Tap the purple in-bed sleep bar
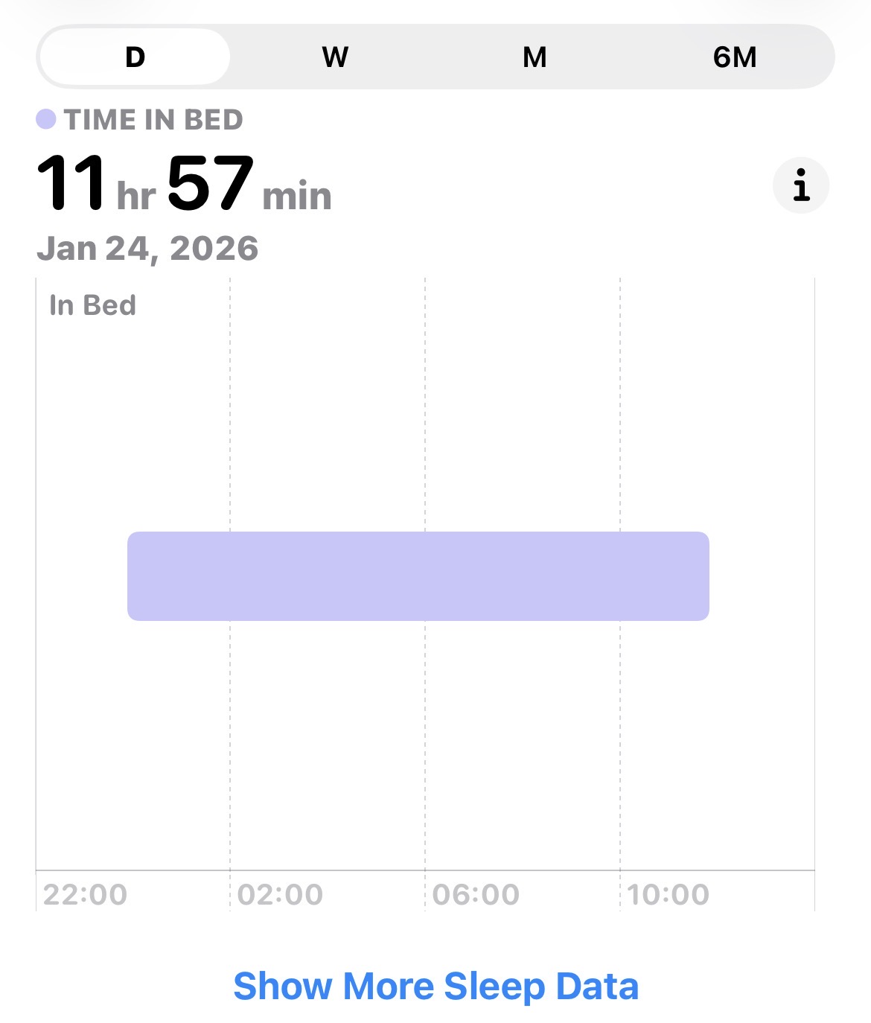 coord(418,576)
